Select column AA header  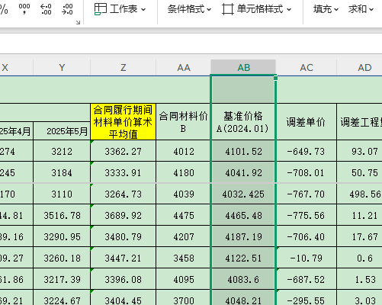(184, 68)
